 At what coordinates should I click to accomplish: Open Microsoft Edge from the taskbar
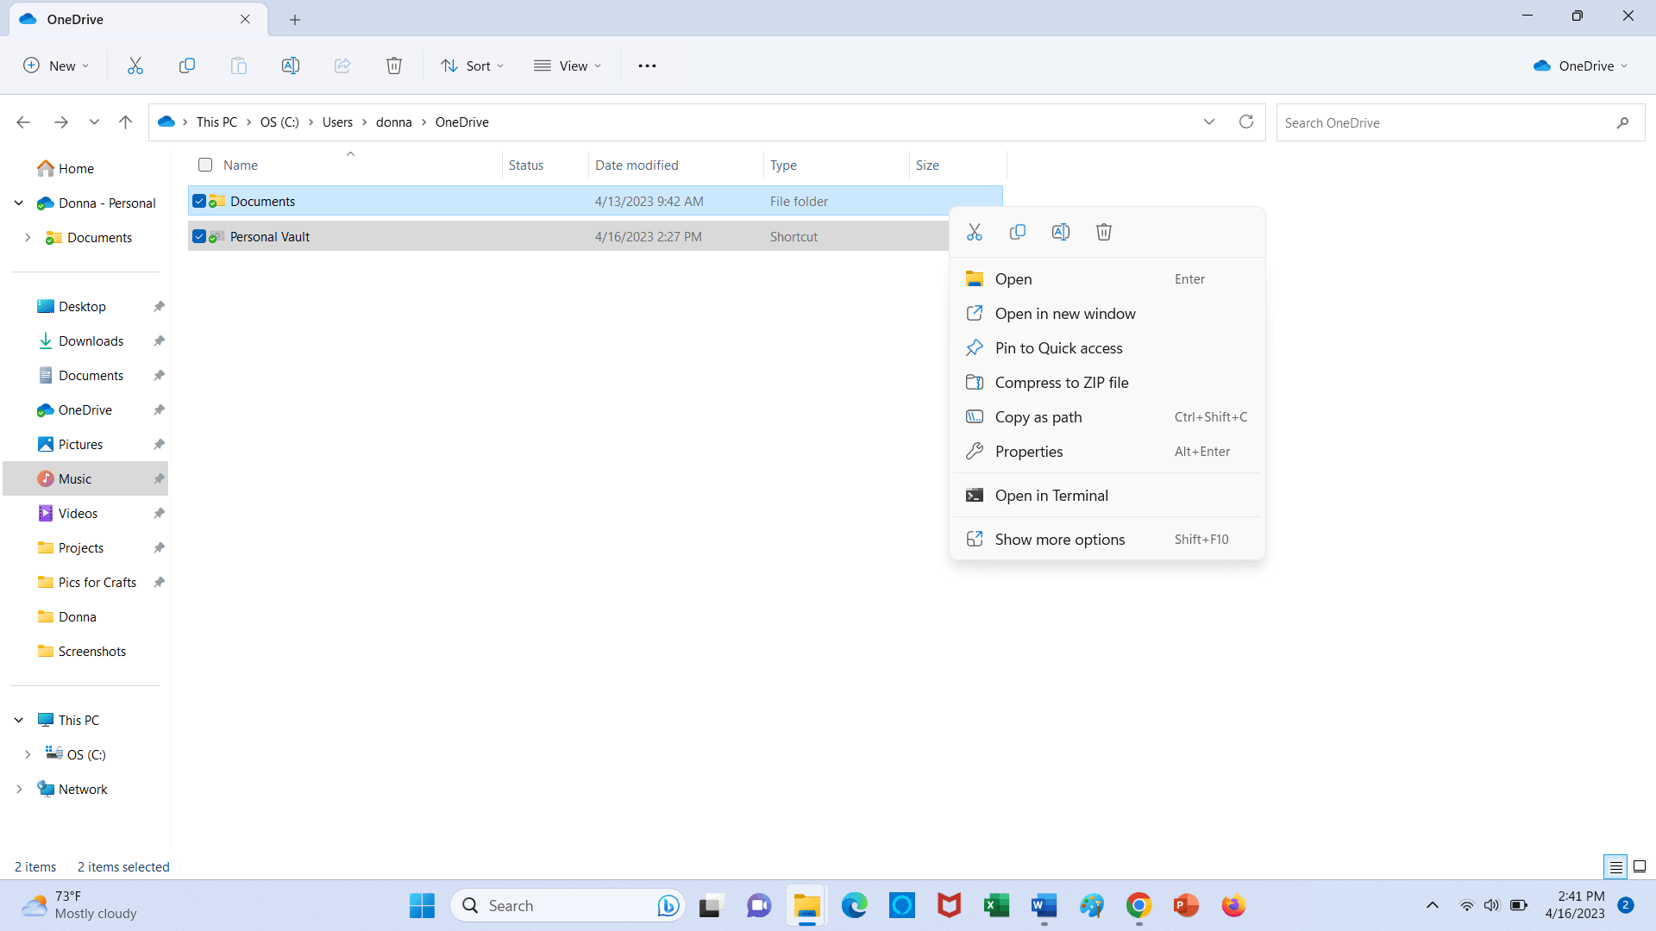point(855,905)
